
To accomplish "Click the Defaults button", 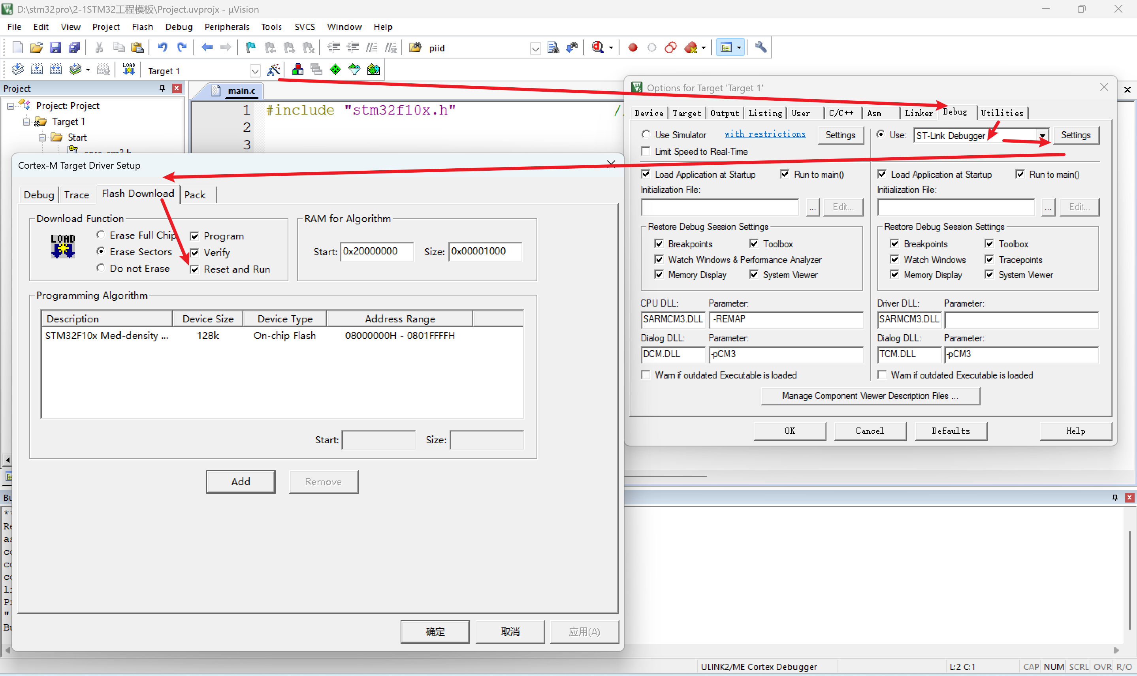I will 951,431.
